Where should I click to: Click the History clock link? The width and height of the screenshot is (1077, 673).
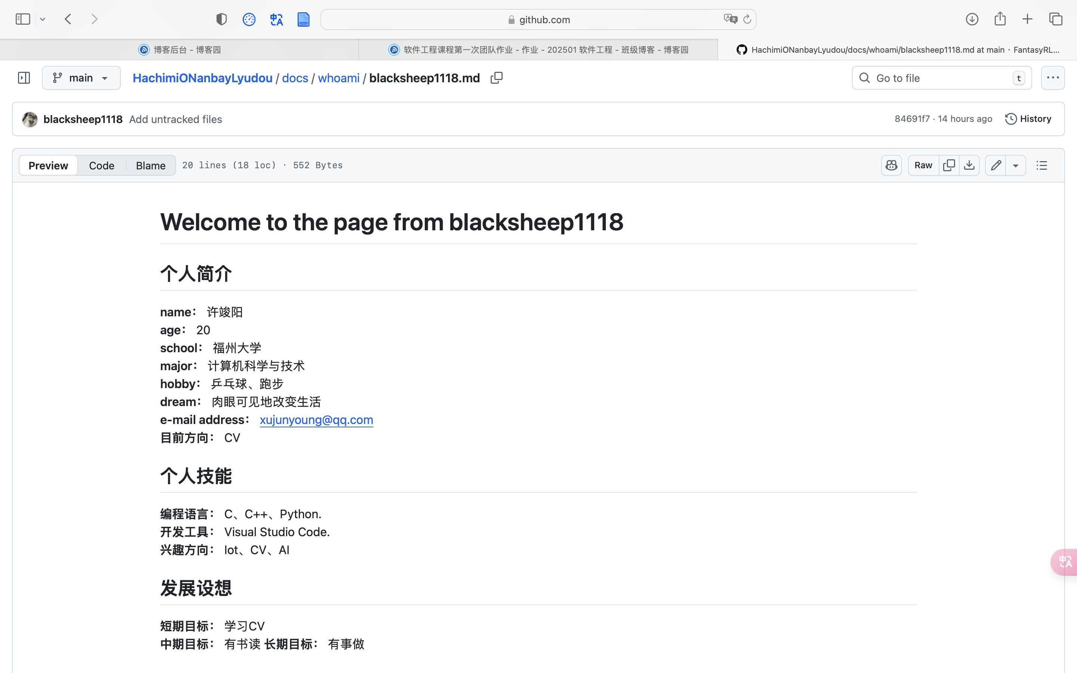[1028, 119]
